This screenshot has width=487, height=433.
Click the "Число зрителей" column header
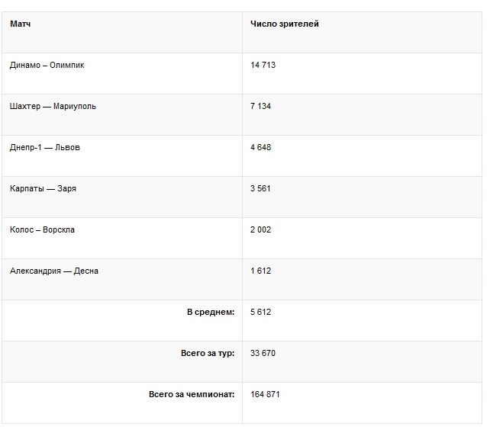[284, 24]
